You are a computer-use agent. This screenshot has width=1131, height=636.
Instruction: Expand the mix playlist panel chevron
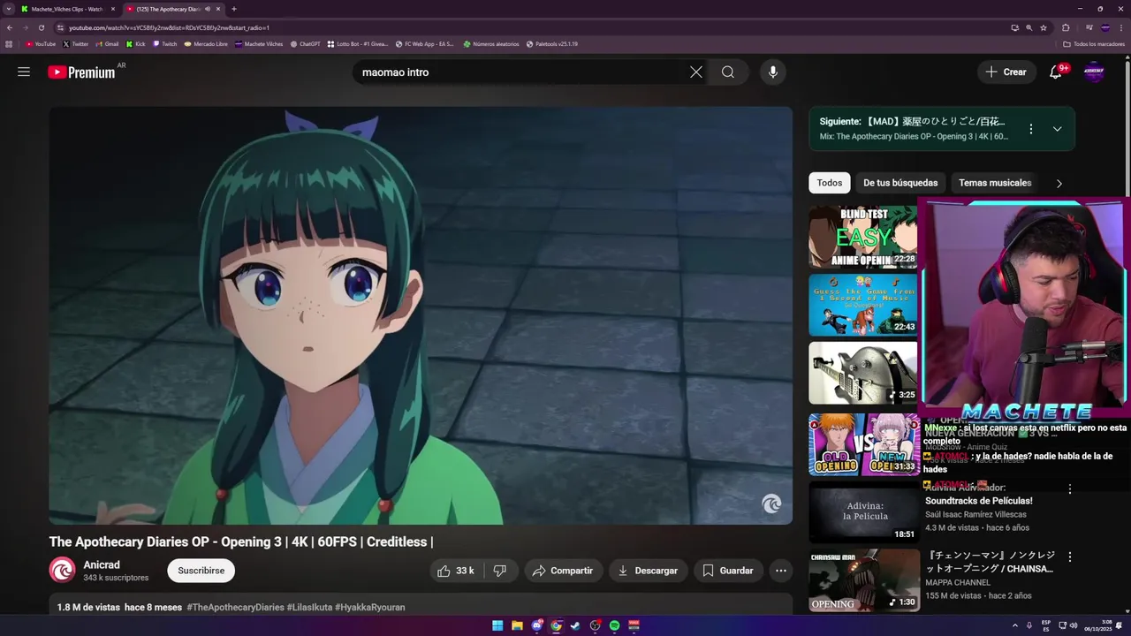point(1057,129)
